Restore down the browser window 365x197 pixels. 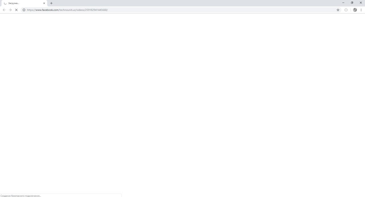pos(352,3)
